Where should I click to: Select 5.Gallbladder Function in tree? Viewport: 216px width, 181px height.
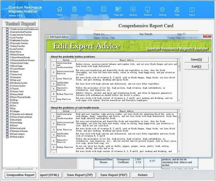click(x=19, y=41)
